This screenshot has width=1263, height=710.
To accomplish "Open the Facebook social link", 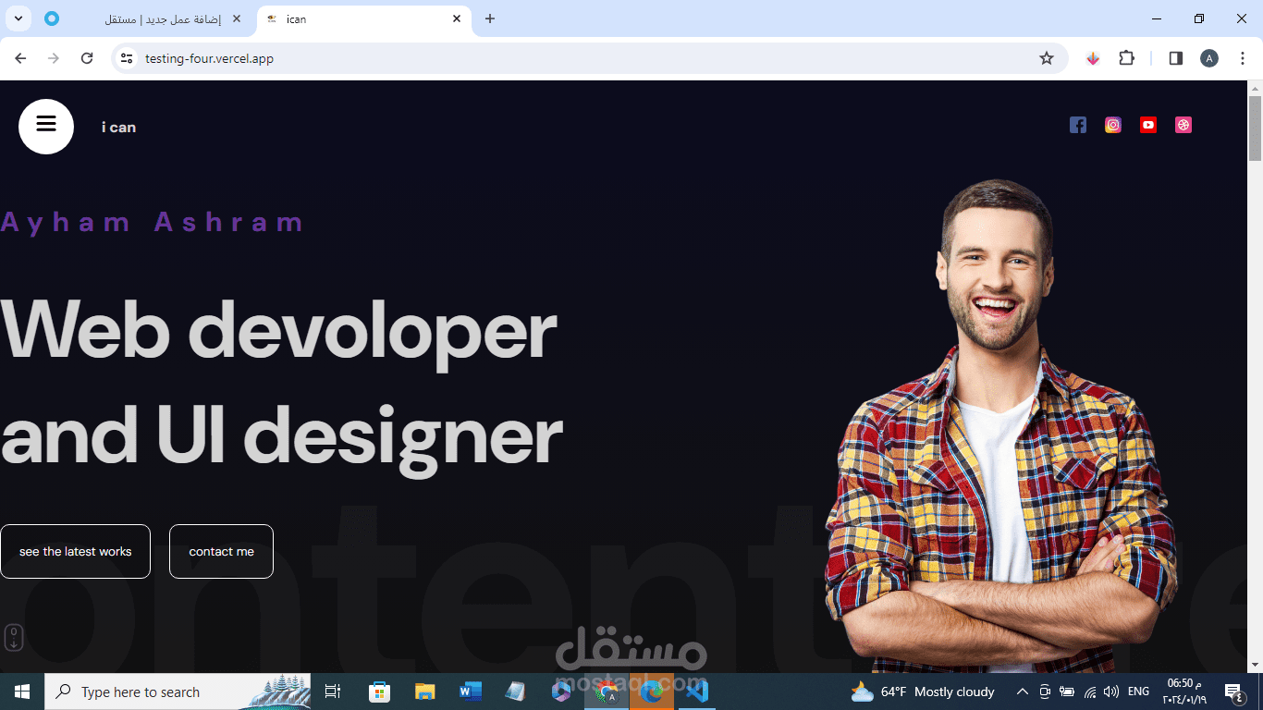I will coord(1078,125).
